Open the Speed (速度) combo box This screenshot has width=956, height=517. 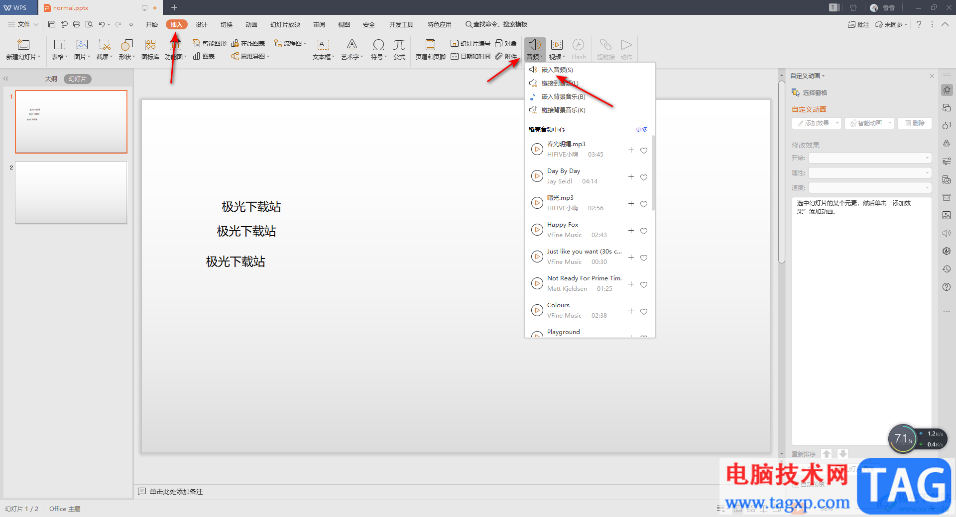coord(869,188)
